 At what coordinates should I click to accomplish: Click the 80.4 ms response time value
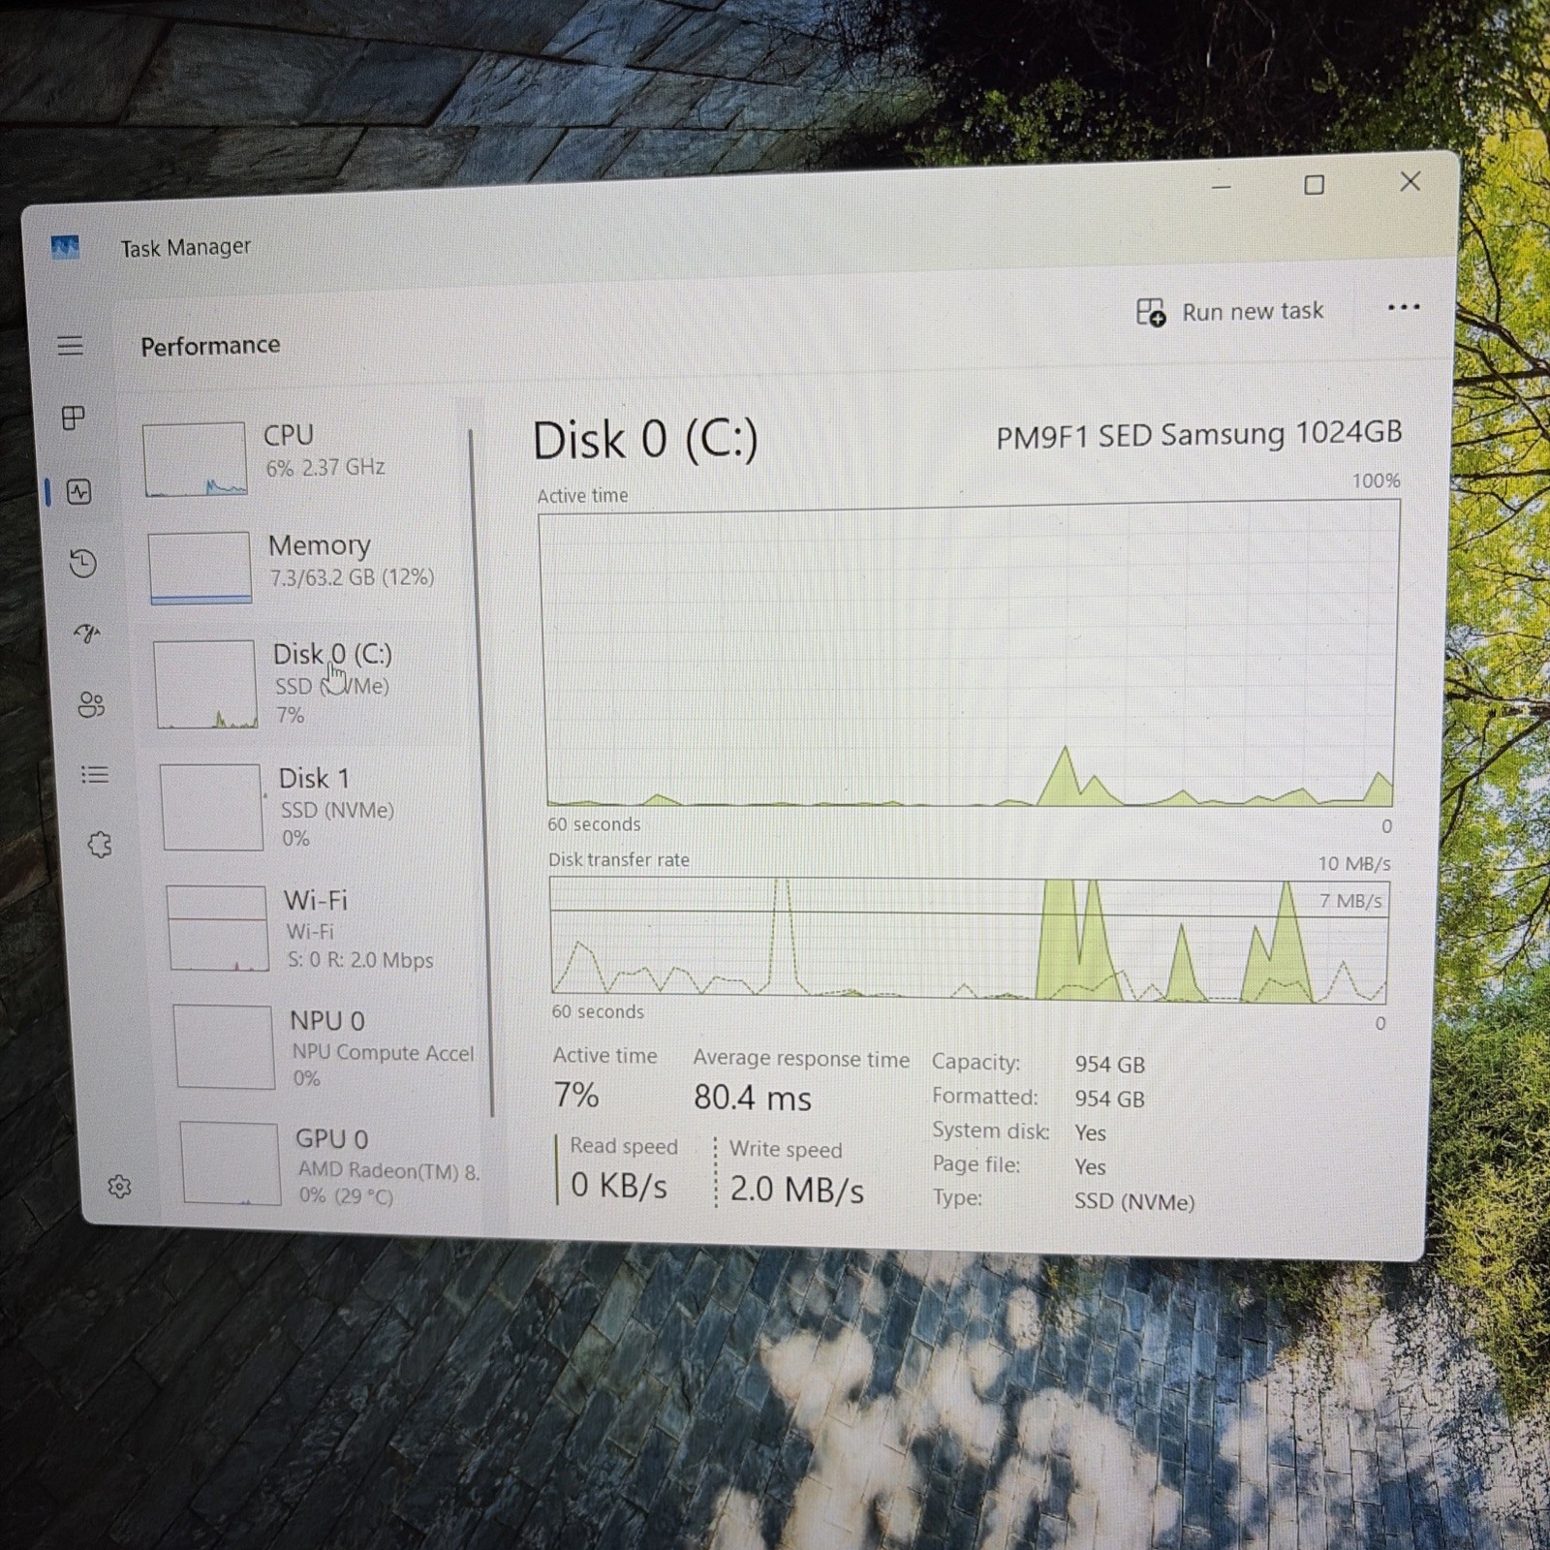(x=753, y=1098)
